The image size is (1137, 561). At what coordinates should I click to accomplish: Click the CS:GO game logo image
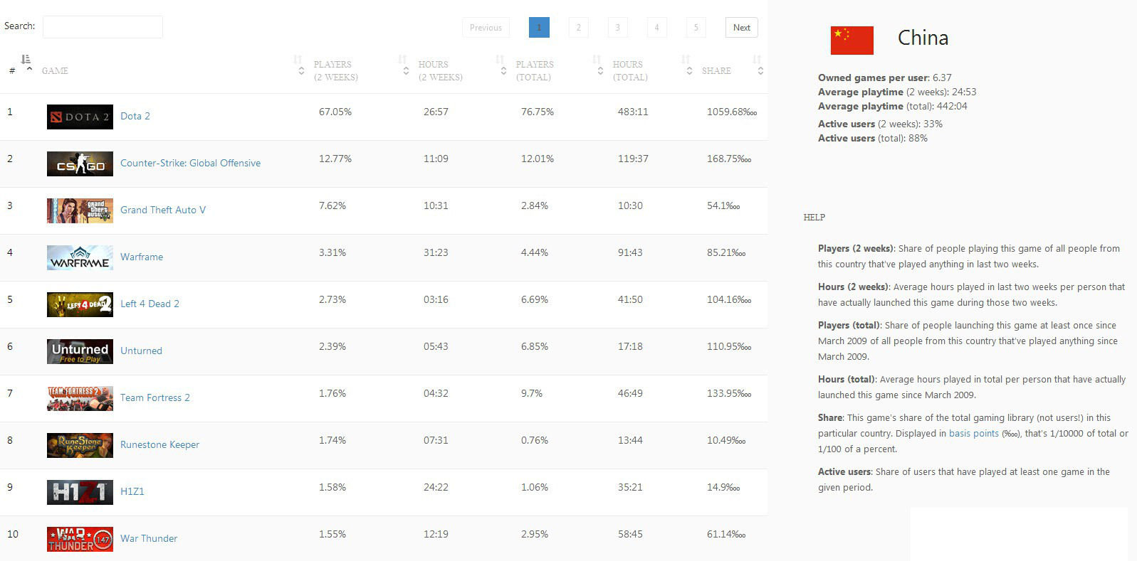[x=80, y=164]
